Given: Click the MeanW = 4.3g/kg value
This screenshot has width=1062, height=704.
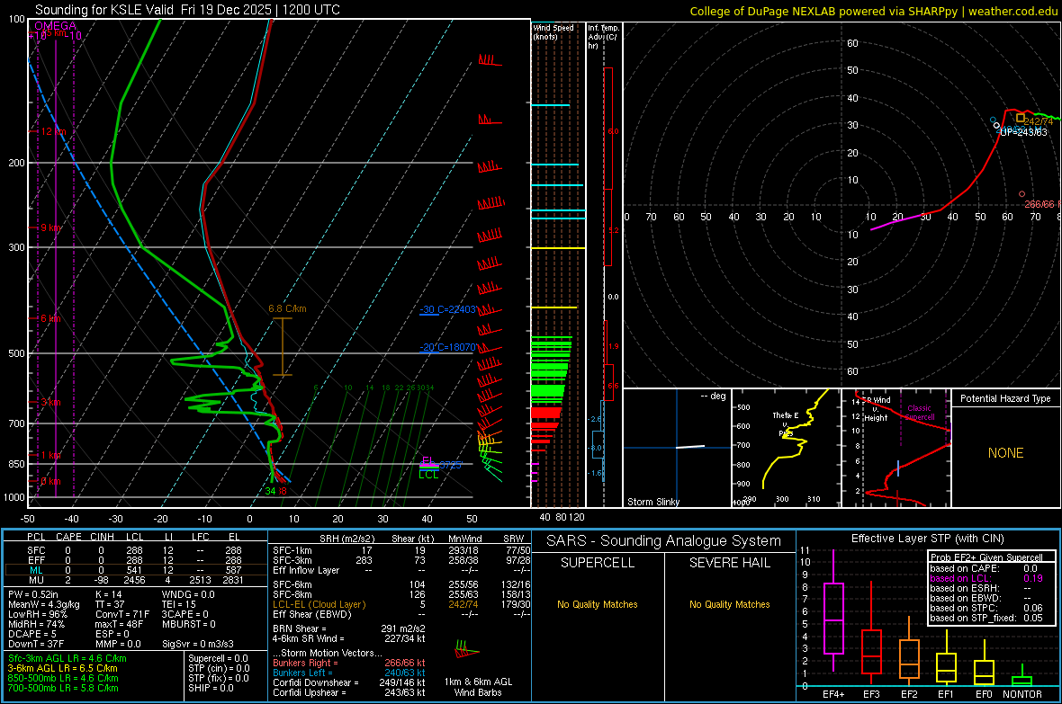Looking at the screenshot, I should point(43,604).
